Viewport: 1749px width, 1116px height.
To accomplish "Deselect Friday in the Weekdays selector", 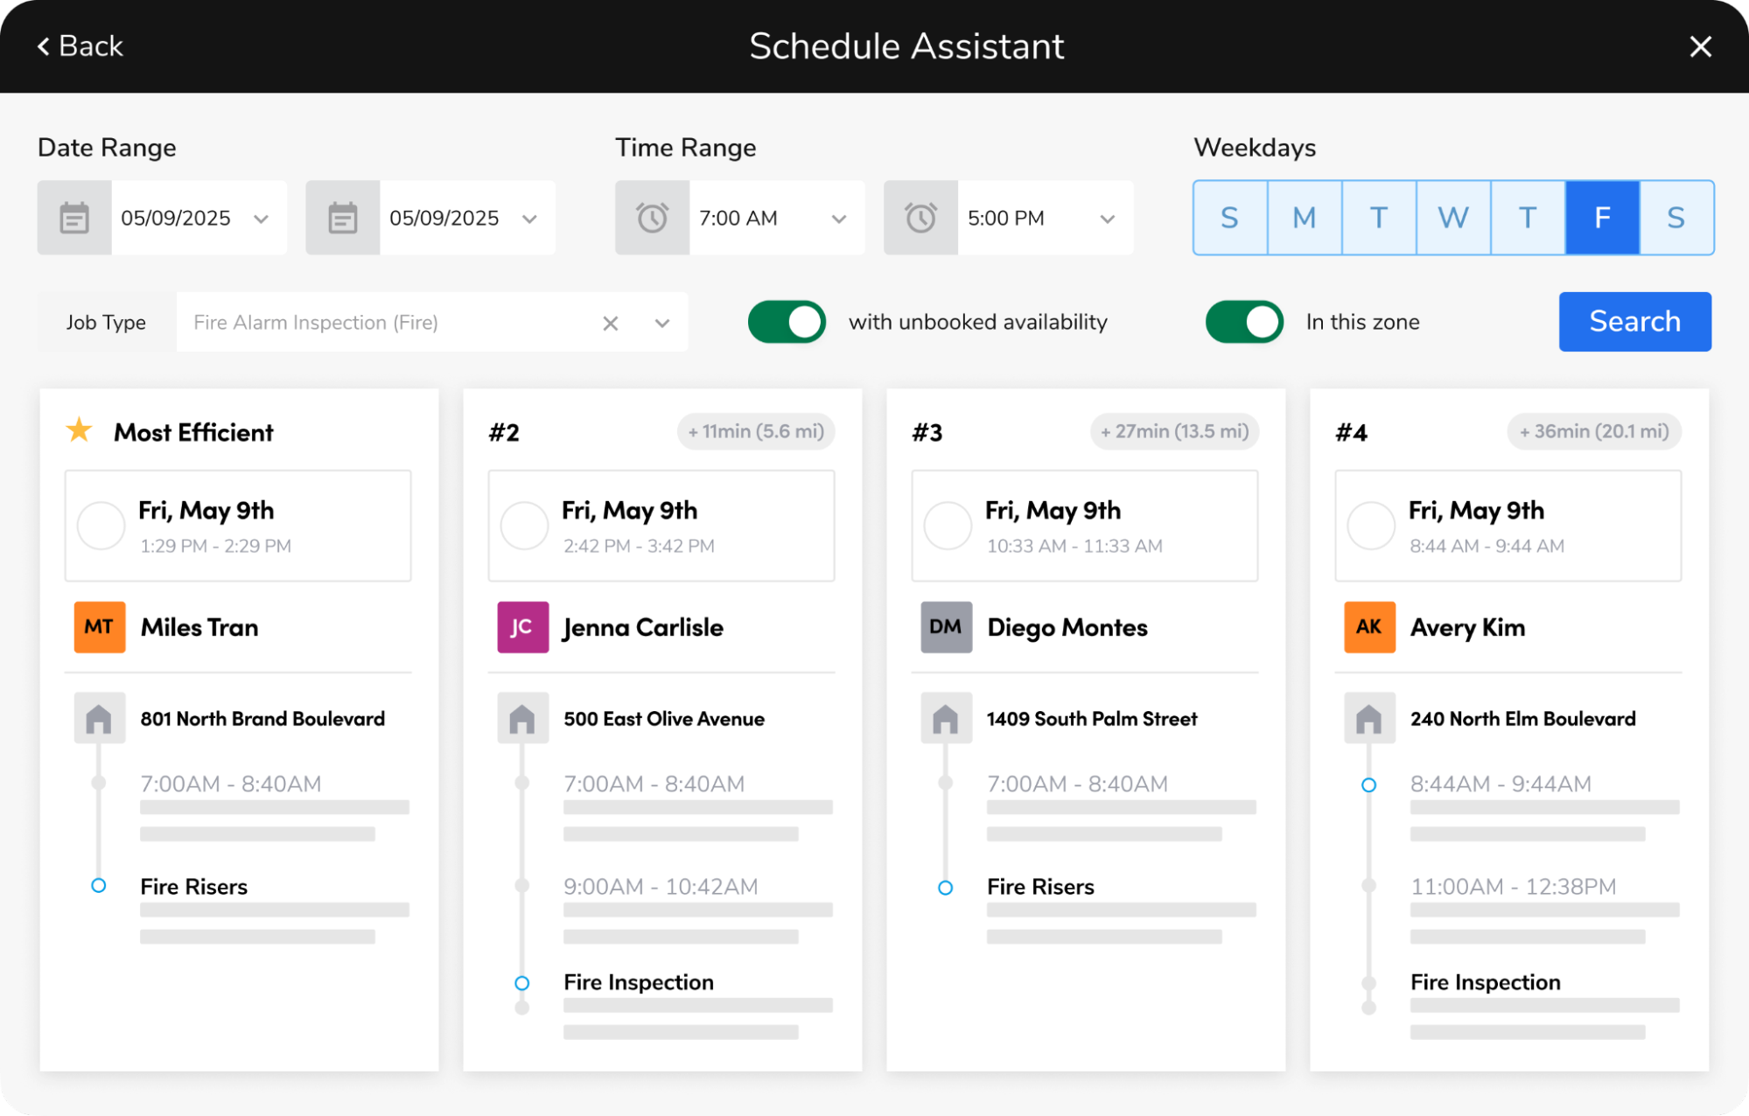I will coord(1601,218).
